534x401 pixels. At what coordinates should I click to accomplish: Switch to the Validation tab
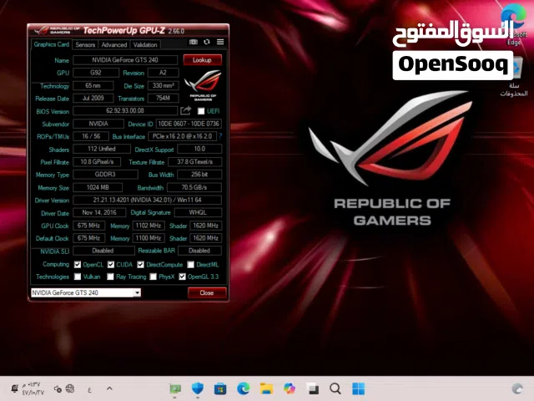point(145,44)
